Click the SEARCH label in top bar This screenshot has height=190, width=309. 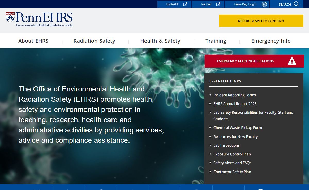coord(285,4)
